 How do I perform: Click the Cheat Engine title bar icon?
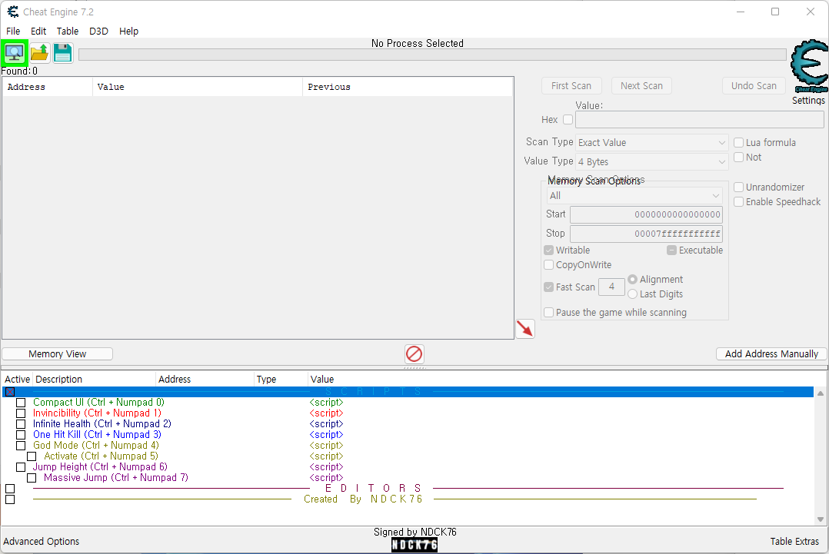click(12, 12)
